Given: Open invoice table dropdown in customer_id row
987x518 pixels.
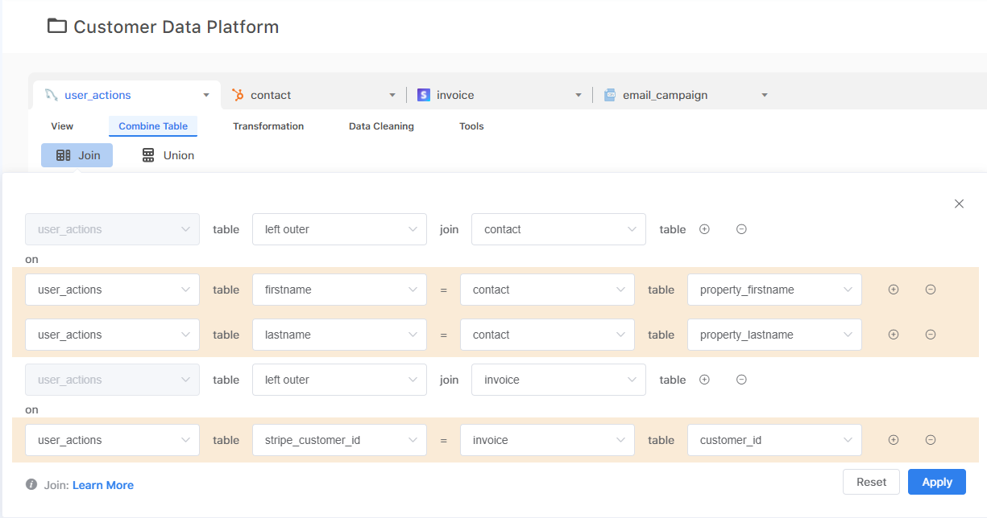Looking at the screenshot, I should tap(547, 440).
